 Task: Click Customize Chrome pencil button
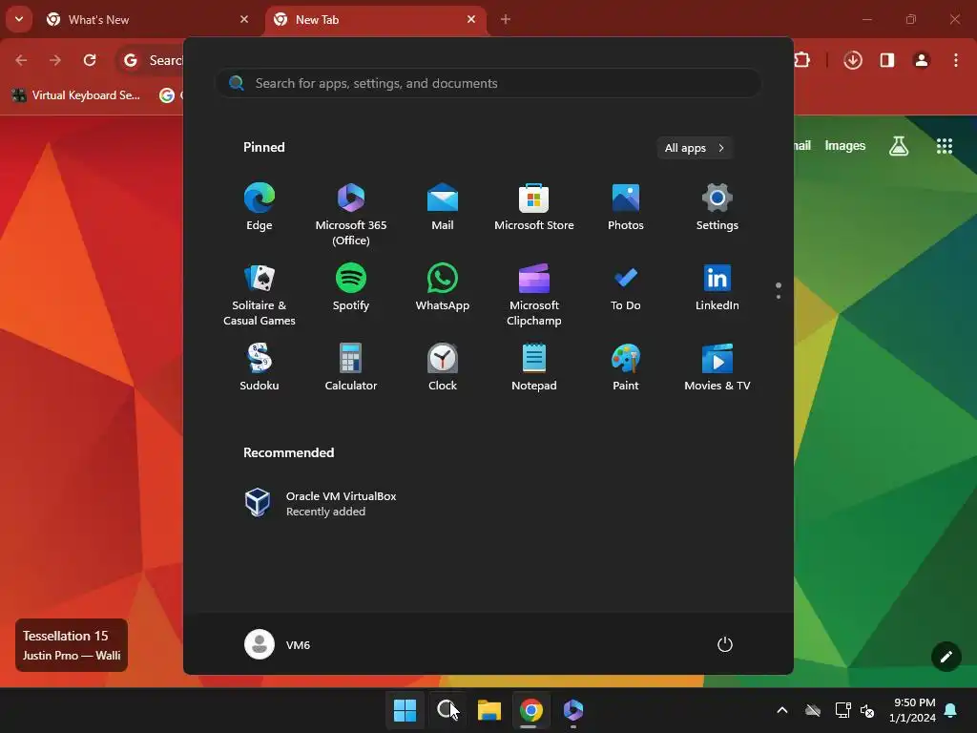pos(946,657)
